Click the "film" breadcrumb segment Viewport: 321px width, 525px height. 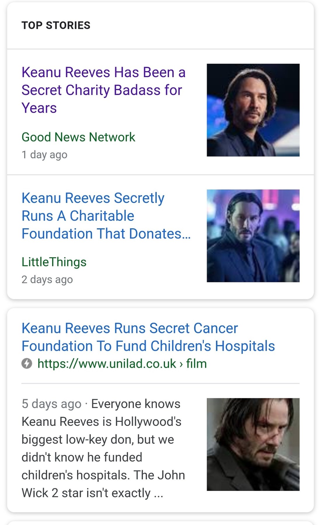pyautogui.click(x=196, y=364)
